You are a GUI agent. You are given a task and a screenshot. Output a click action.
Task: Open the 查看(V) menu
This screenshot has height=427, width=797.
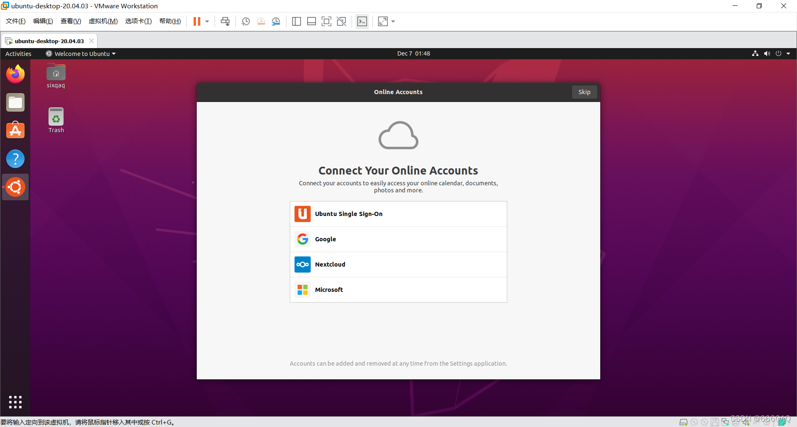[71, 21]
